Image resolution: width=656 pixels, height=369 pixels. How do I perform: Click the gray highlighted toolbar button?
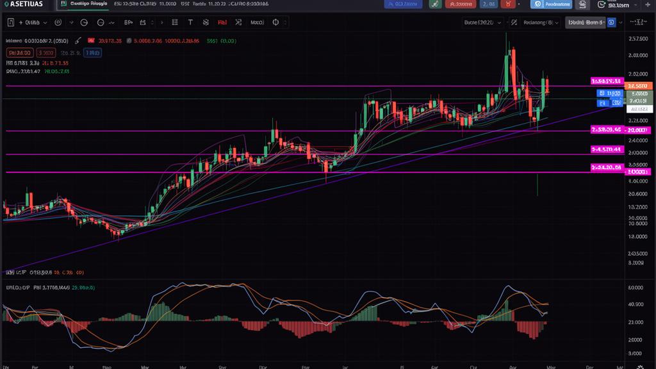(585, 22)
